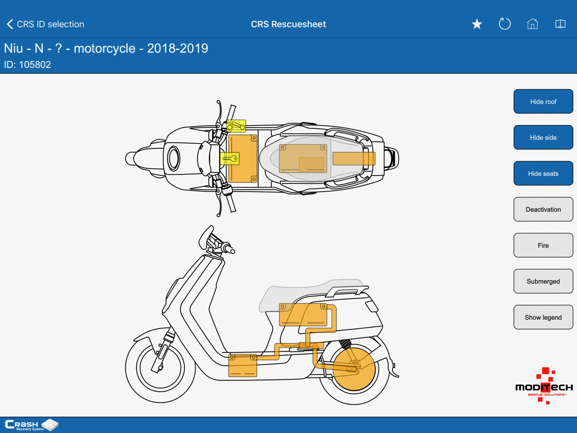Screen dimensions: 577x433
Task: Go to the home screen icon
Action: pos(532,24)
